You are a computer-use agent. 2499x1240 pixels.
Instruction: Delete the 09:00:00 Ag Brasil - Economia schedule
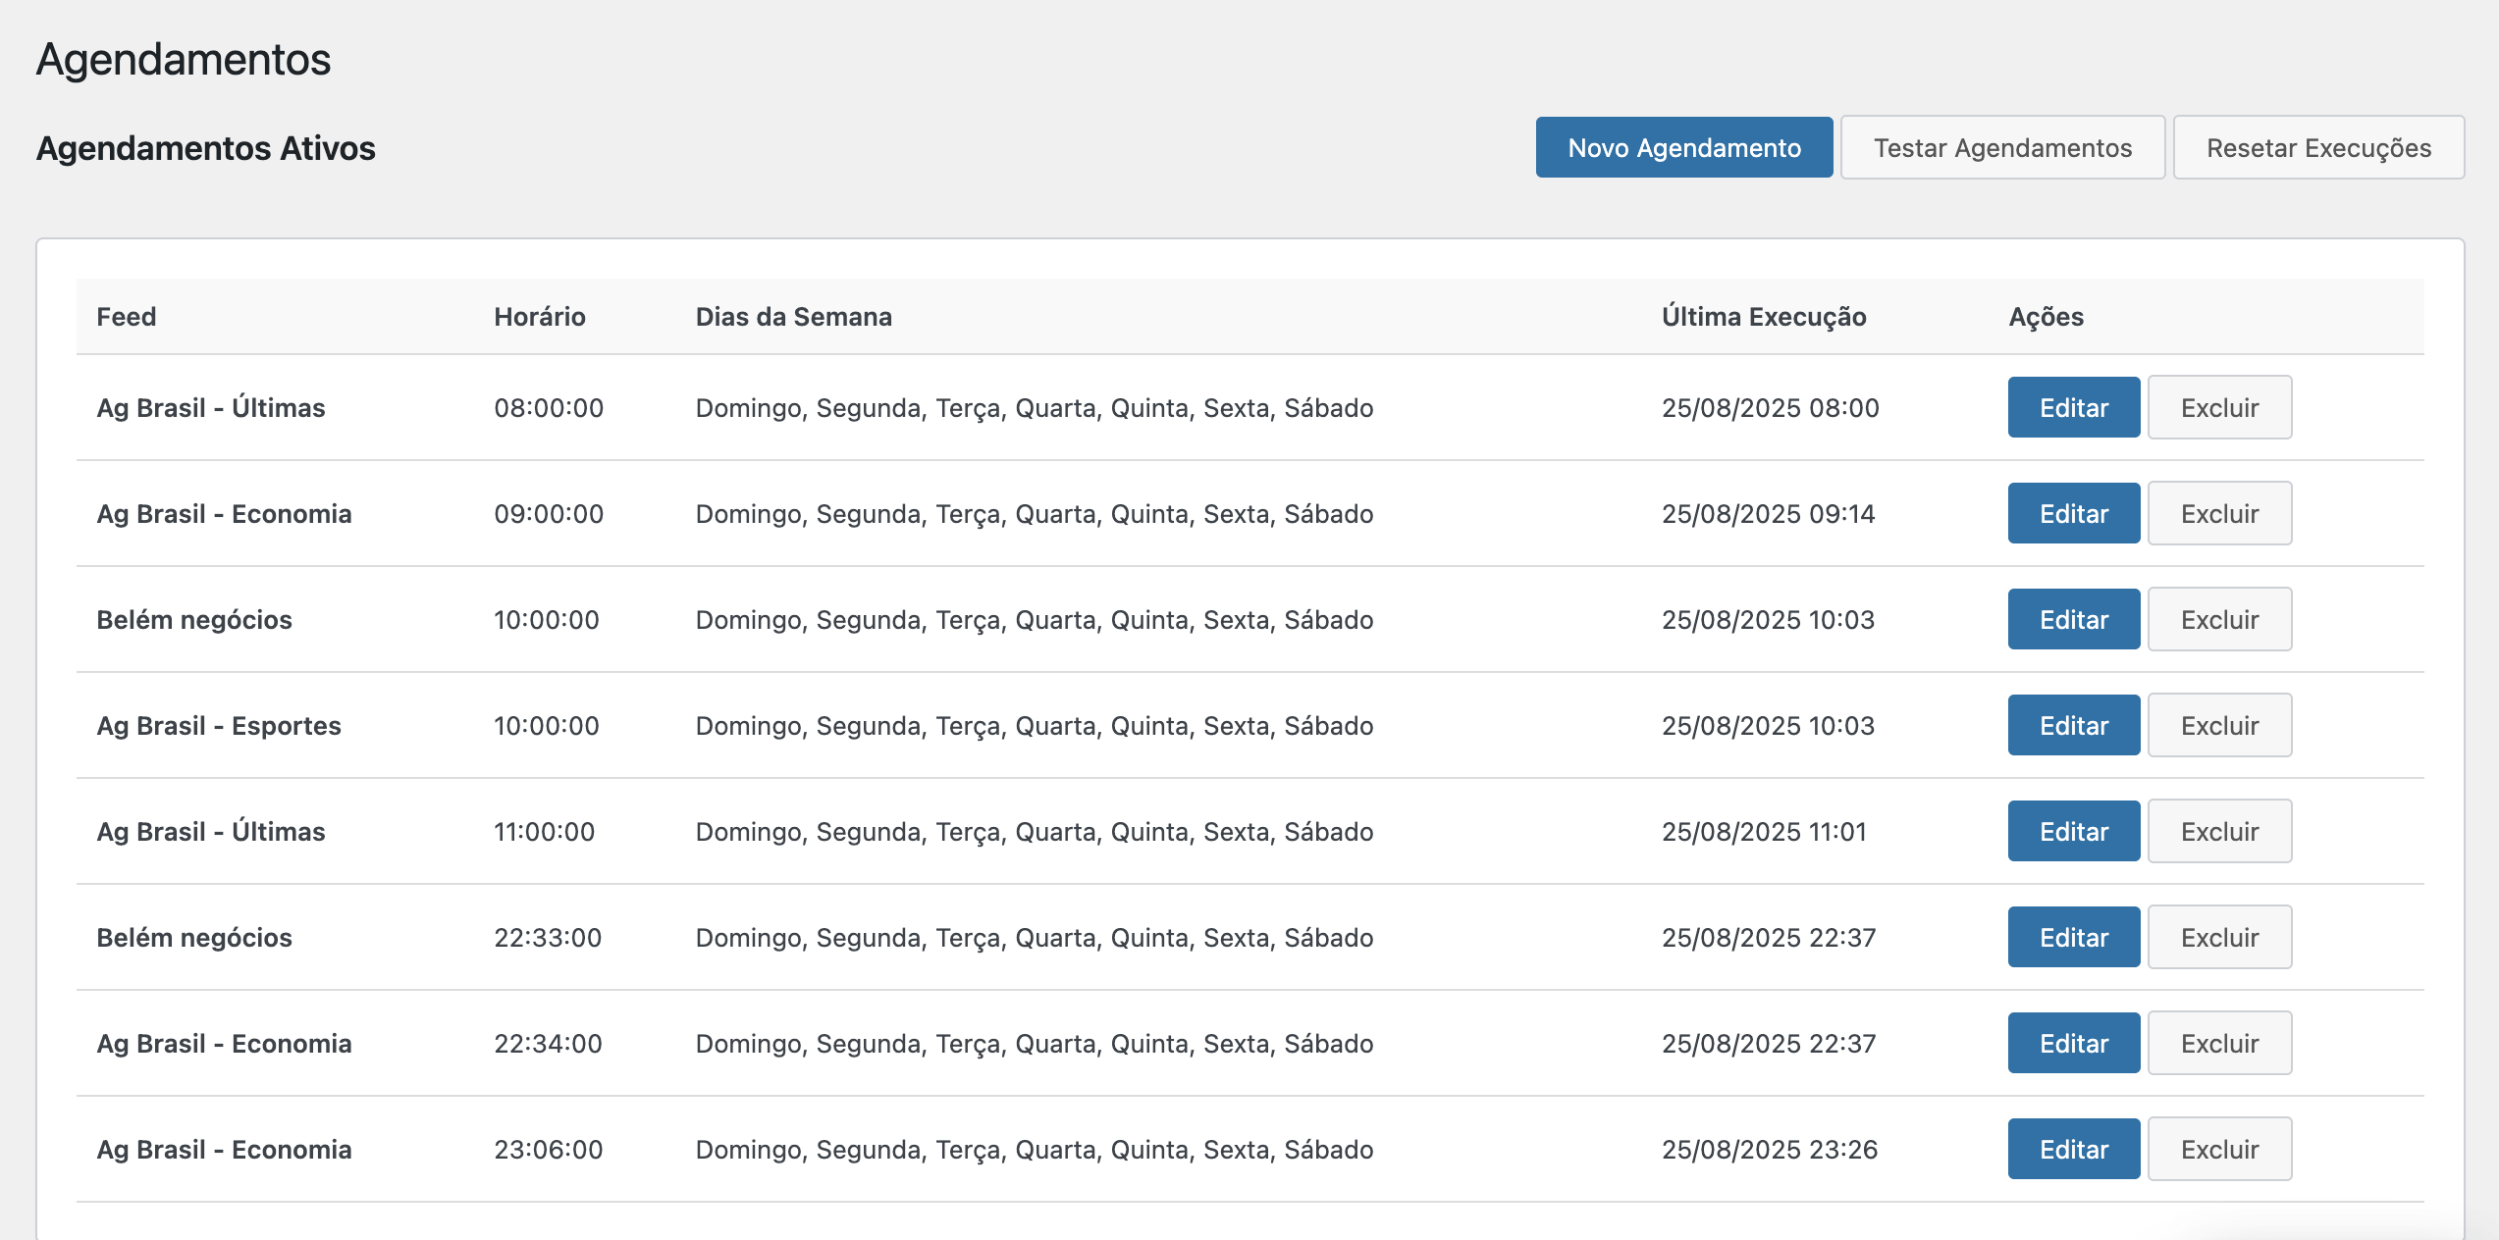pyautogui.click(x=2219, y=513)
